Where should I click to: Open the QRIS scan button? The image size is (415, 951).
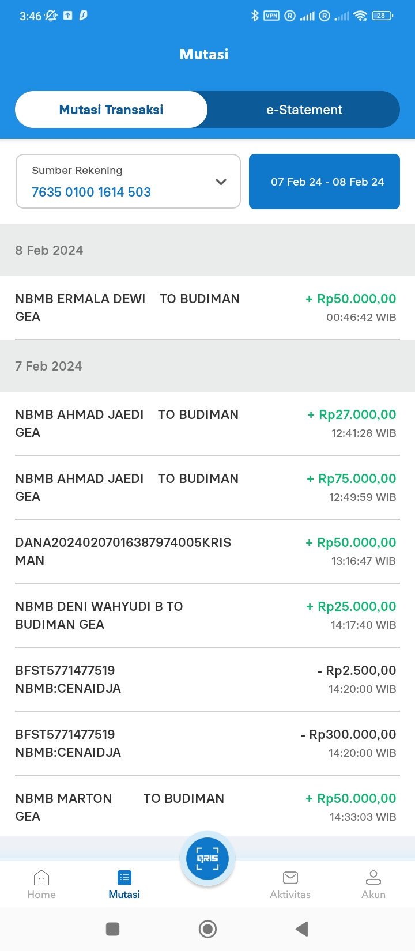coord(207,858)
